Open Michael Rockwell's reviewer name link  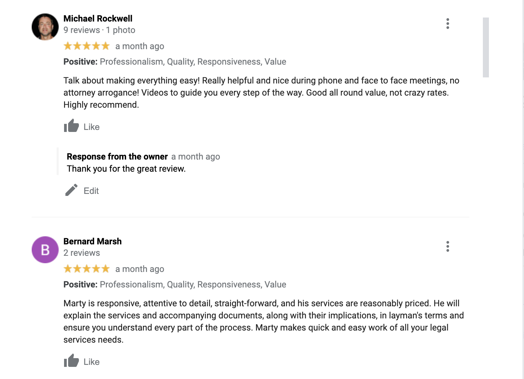tap(98, 19)
